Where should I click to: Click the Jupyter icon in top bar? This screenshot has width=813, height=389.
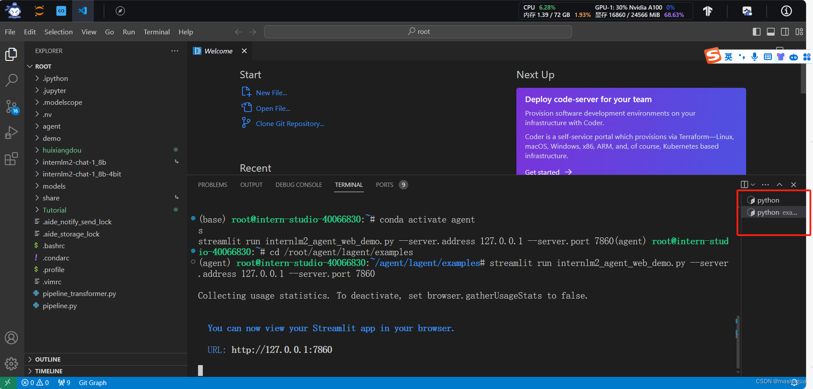click(x=40, y=11)
